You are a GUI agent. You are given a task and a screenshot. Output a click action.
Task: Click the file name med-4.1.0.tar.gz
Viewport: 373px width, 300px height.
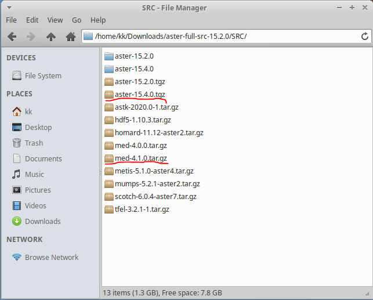(141, 158)
